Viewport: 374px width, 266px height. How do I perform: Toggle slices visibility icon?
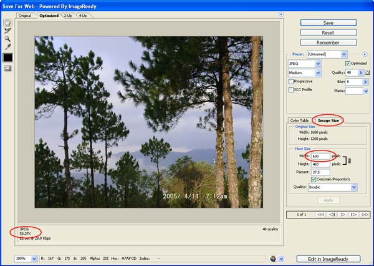7,68
